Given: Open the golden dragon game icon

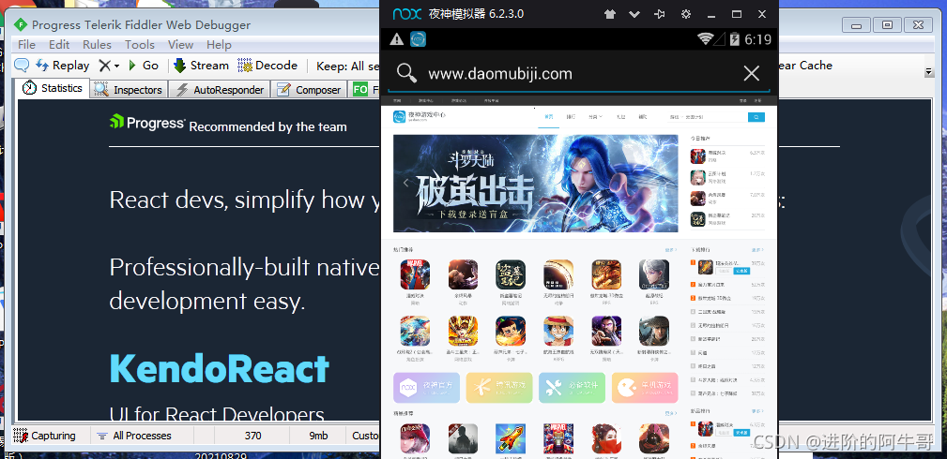Looking at the screenshot, I should 606,274.
